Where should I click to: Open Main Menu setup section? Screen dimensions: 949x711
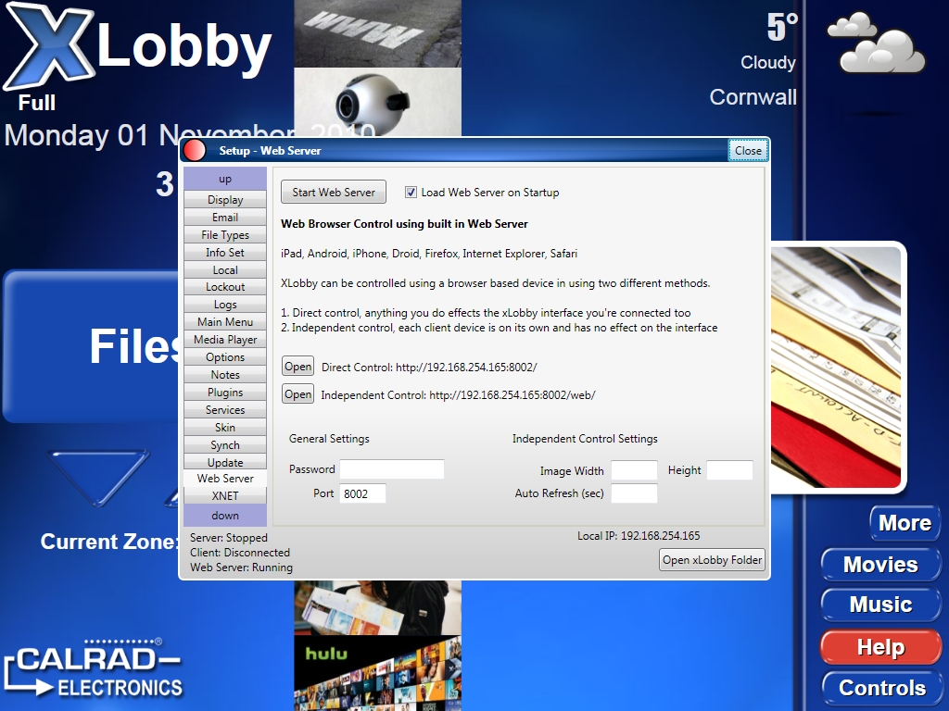click(x=225, y=321)
